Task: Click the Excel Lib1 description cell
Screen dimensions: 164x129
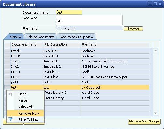Action: (x=62, y=56)
